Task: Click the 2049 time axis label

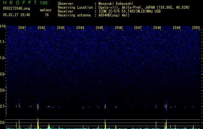Action: click(177, 27)
